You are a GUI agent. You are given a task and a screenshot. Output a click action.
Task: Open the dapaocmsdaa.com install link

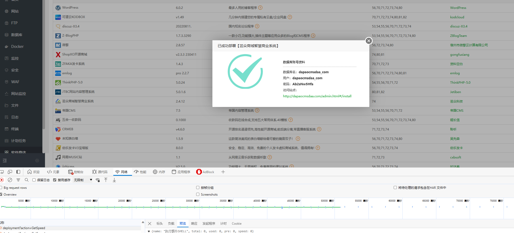[317, 96]
